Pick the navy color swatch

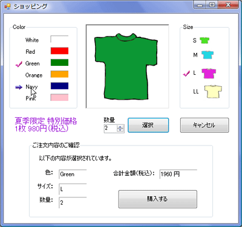pyautogui.click(x=59, y=86)
